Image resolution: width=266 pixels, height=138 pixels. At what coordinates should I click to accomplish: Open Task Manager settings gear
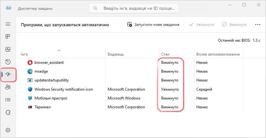click(8, 130)
